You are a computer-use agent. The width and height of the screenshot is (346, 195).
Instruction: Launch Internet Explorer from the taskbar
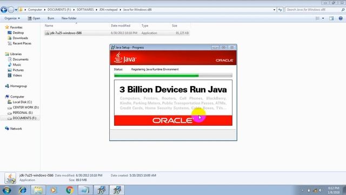click(x=23, y=190)
